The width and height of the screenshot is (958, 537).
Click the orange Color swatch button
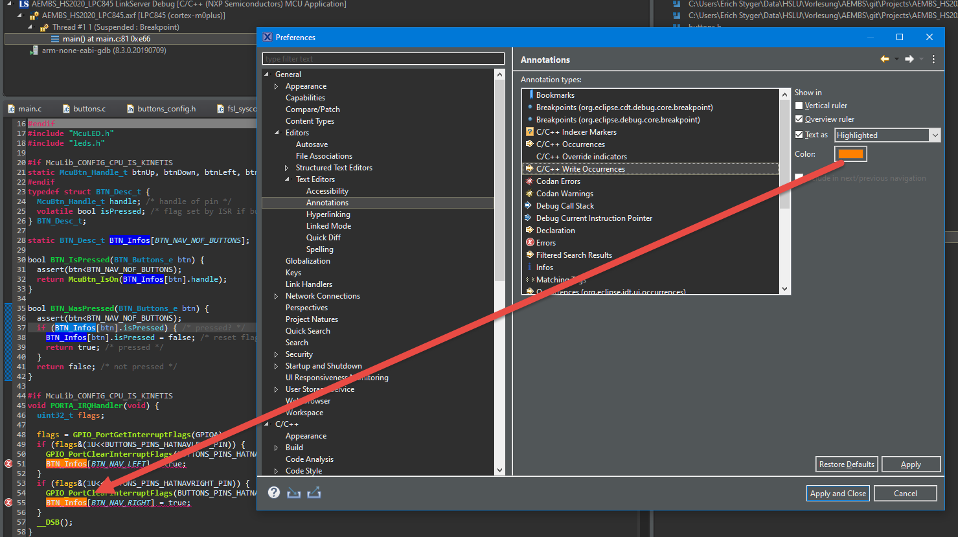point(850,154)
